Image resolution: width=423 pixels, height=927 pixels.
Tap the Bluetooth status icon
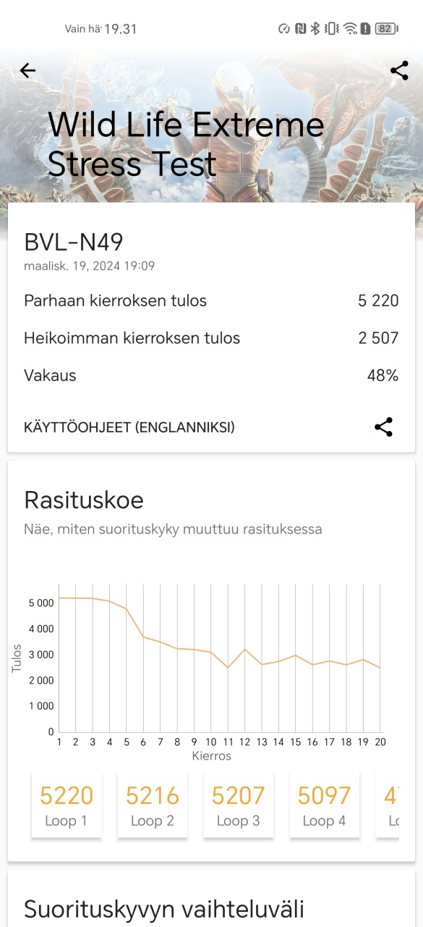coord(315,29)
